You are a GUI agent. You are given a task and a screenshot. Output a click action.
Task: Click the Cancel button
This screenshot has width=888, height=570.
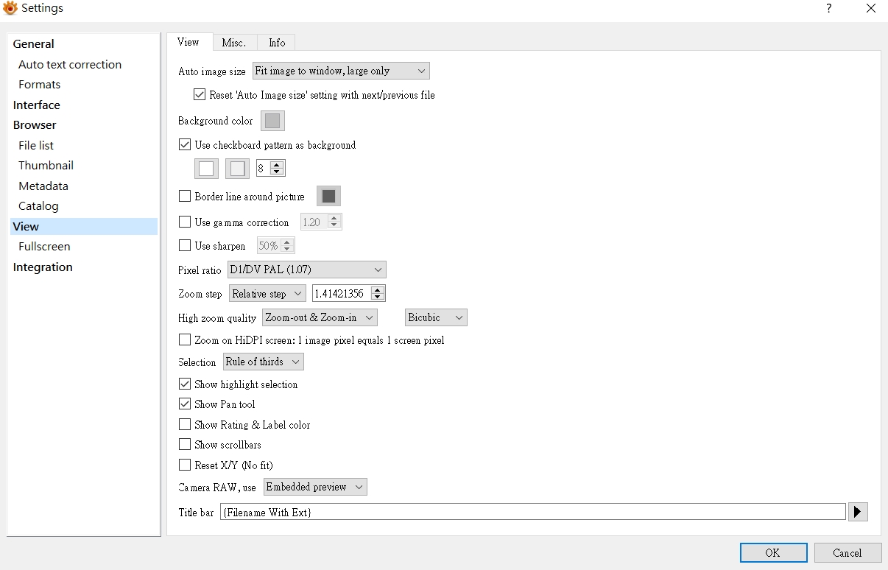[x=848, y=552]
